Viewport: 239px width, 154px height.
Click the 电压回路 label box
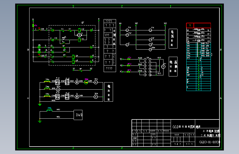click(x=173, y=39)
